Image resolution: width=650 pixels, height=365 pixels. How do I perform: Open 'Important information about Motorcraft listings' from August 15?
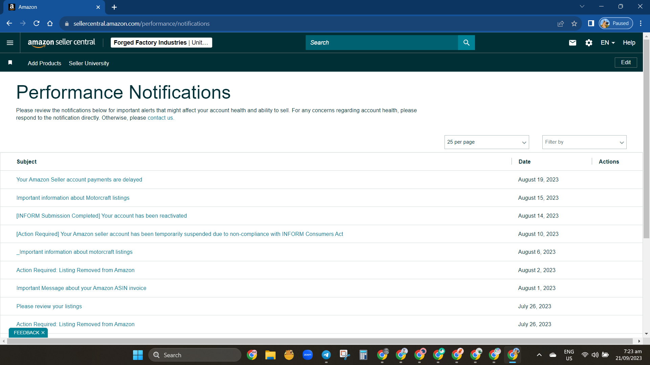click(x=73, y=198)
